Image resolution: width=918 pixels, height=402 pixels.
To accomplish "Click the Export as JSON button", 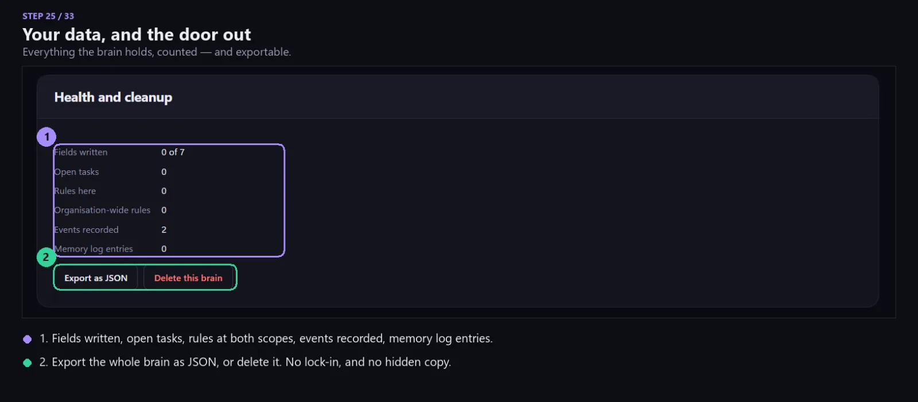I will point(96,278).
